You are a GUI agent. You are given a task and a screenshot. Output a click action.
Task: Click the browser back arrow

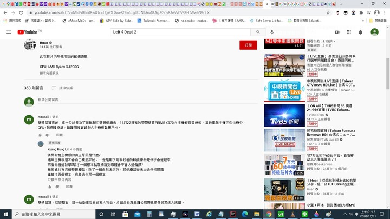click(x=5, y=12)
